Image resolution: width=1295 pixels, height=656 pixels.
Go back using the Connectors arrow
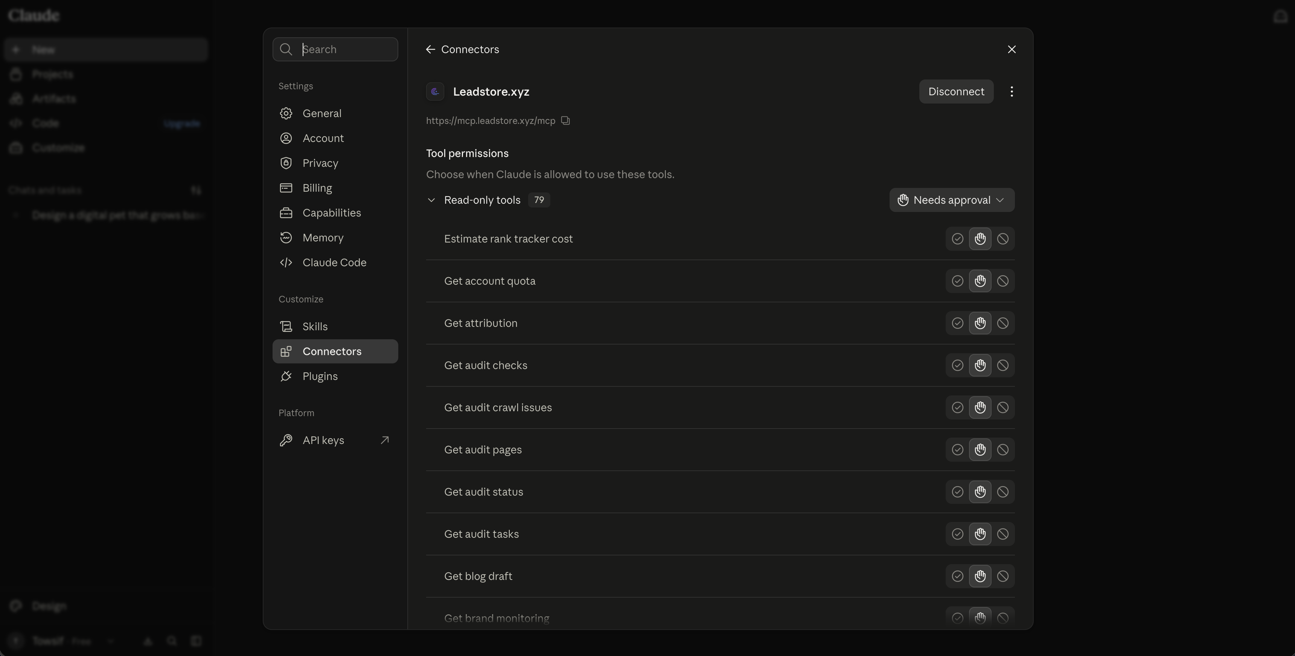[x=430, y=49]
